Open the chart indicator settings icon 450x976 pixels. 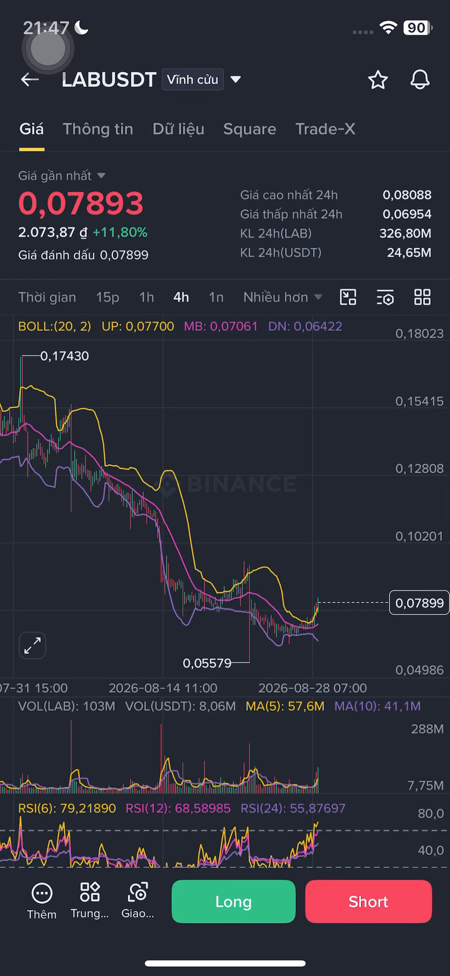[385, 297]
